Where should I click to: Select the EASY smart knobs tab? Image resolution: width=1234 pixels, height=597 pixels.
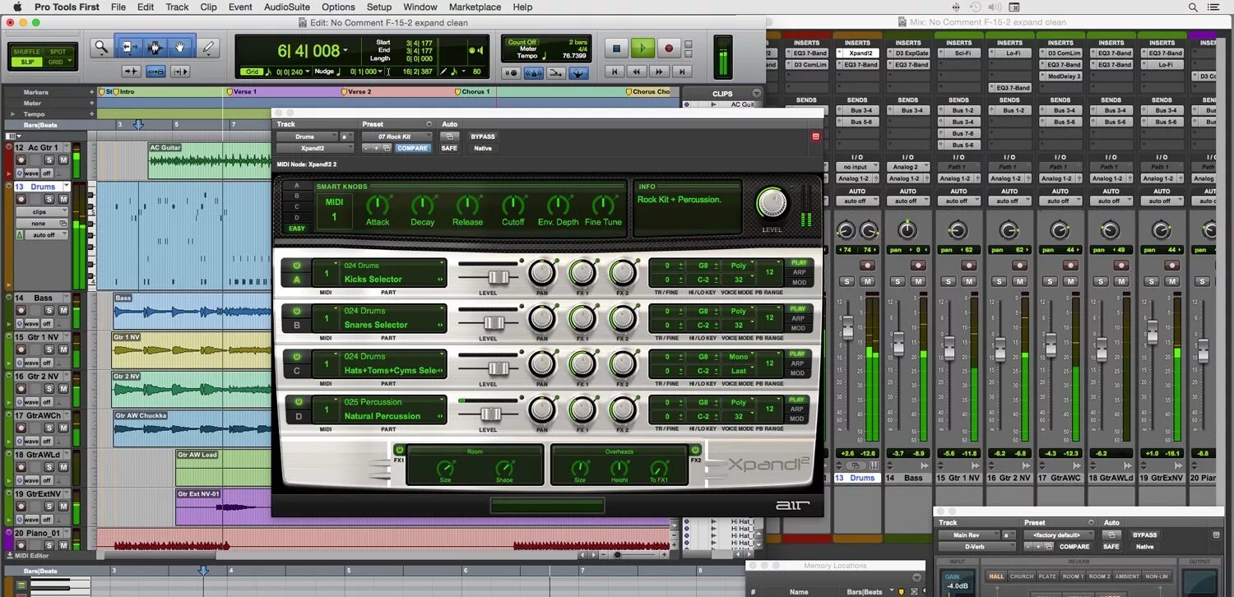click(x=296, y=229)
